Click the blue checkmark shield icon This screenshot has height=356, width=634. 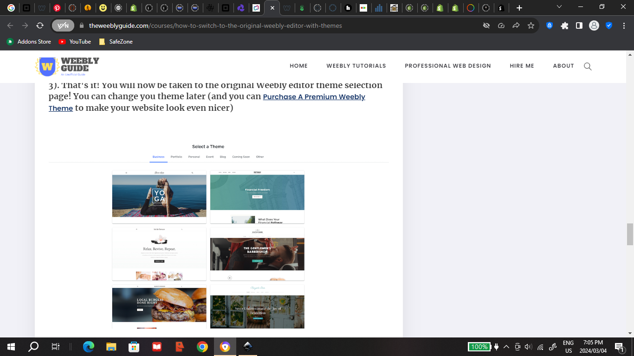609,25
